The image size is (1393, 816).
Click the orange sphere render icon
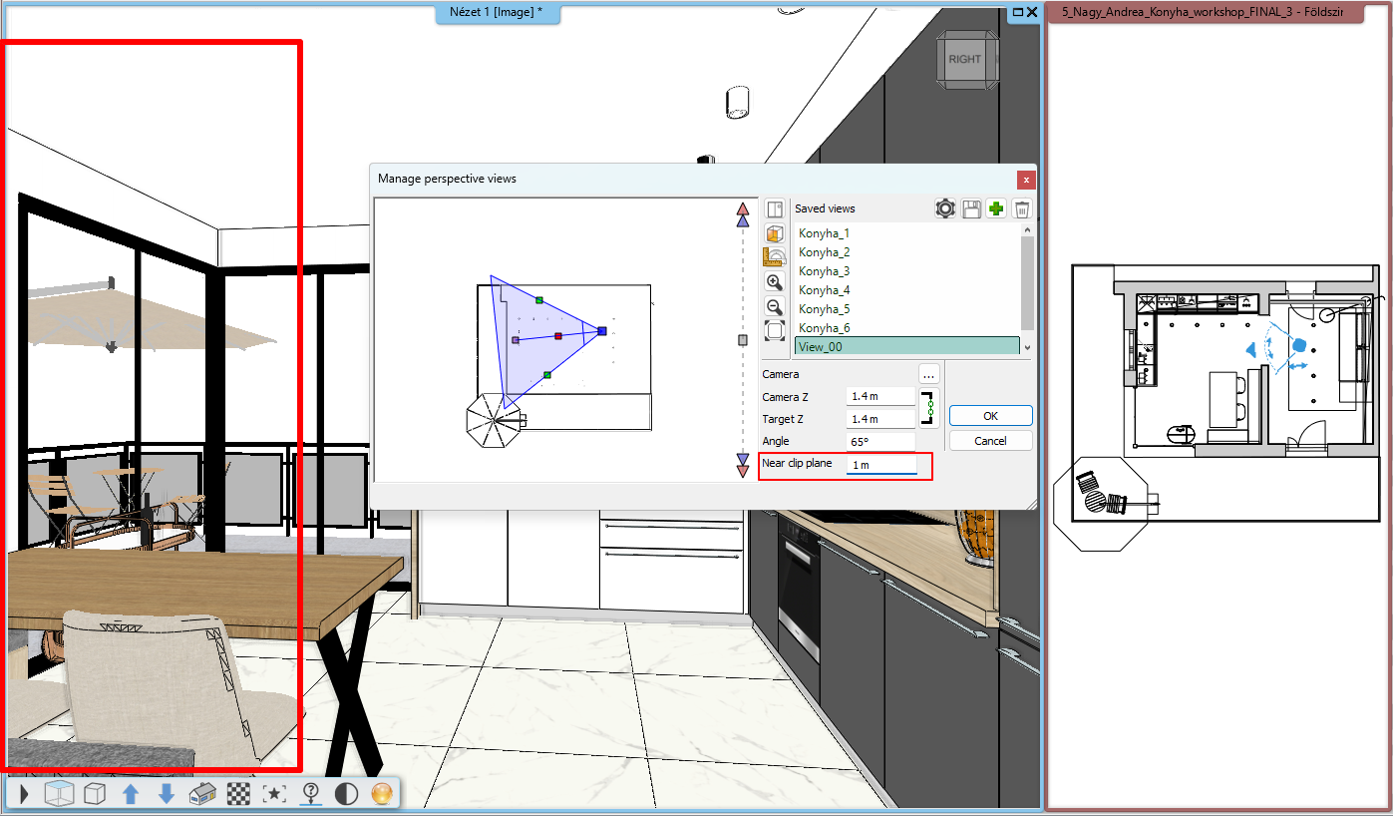[382, 794]
